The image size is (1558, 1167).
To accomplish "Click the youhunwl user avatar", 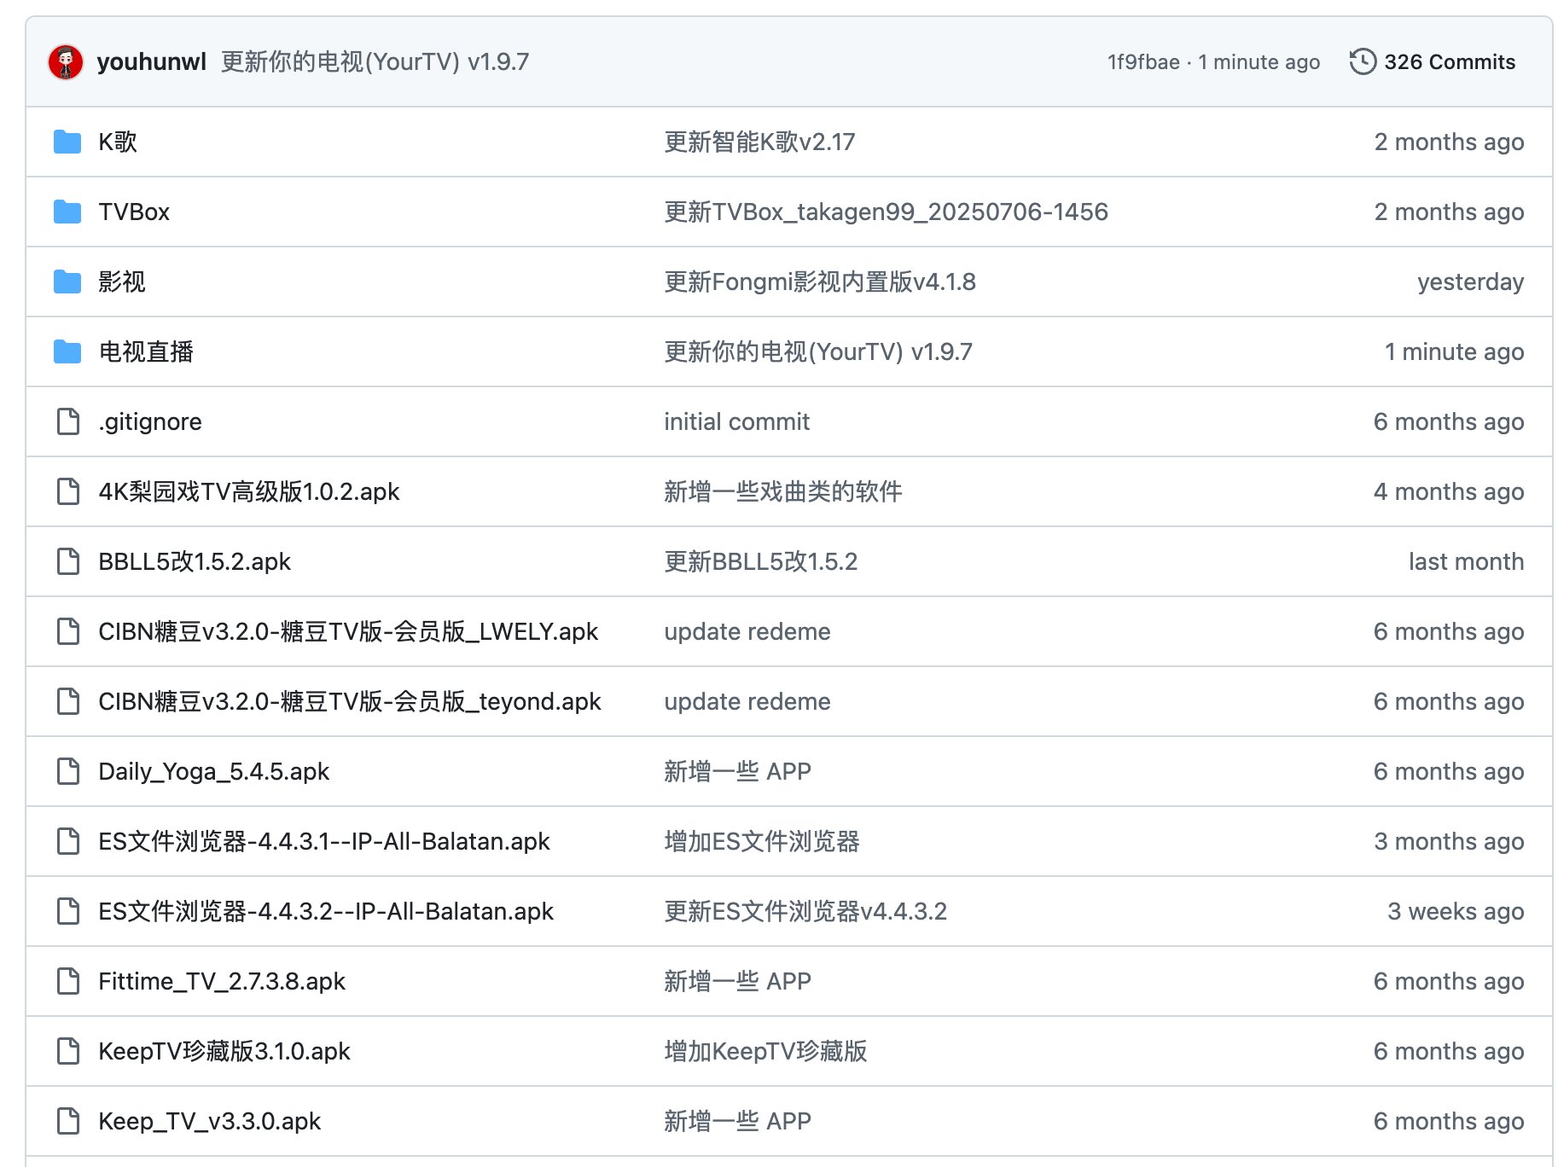I will point(66,62).
